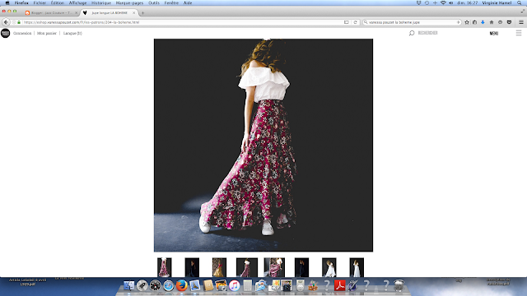Click the search box go arrow
The height and width of the screenshot is (296, 527).
(x=458, y=22)
